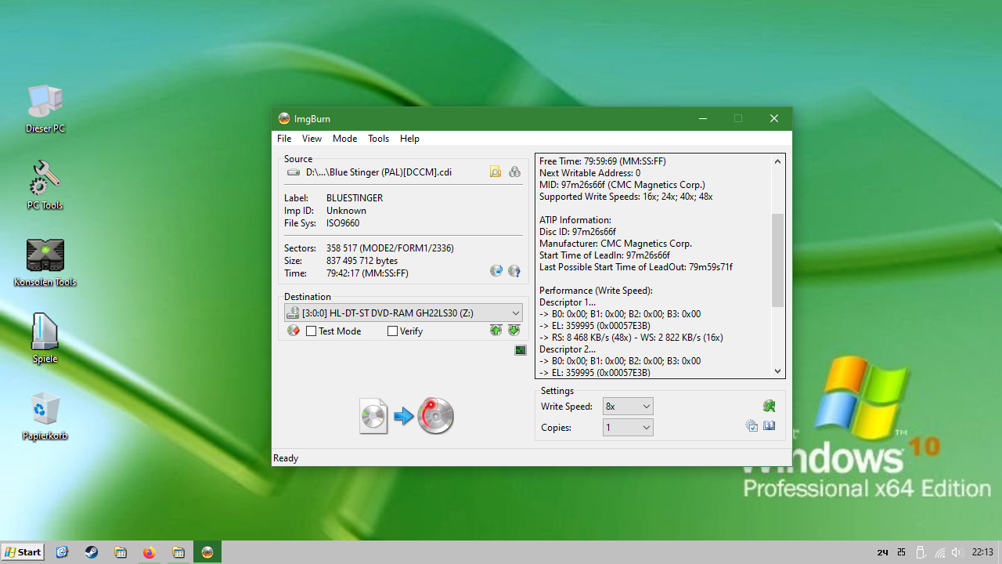This screenshot has width=1002, height=564.
Task: Close the ImgBurn window
Action: coord(773,118)
